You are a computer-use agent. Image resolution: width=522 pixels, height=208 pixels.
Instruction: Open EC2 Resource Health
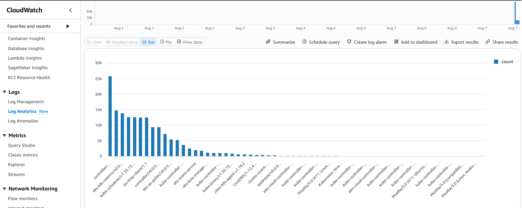coord(29,78)
